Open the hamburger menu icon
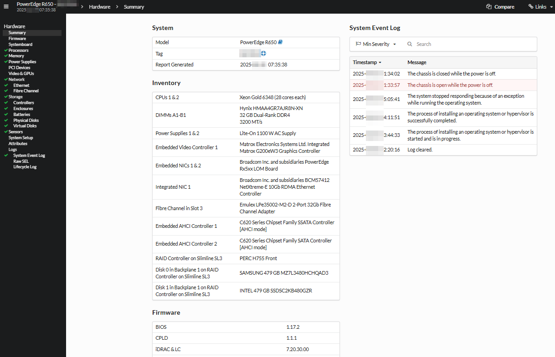555x357 pixels. (6, 6)
